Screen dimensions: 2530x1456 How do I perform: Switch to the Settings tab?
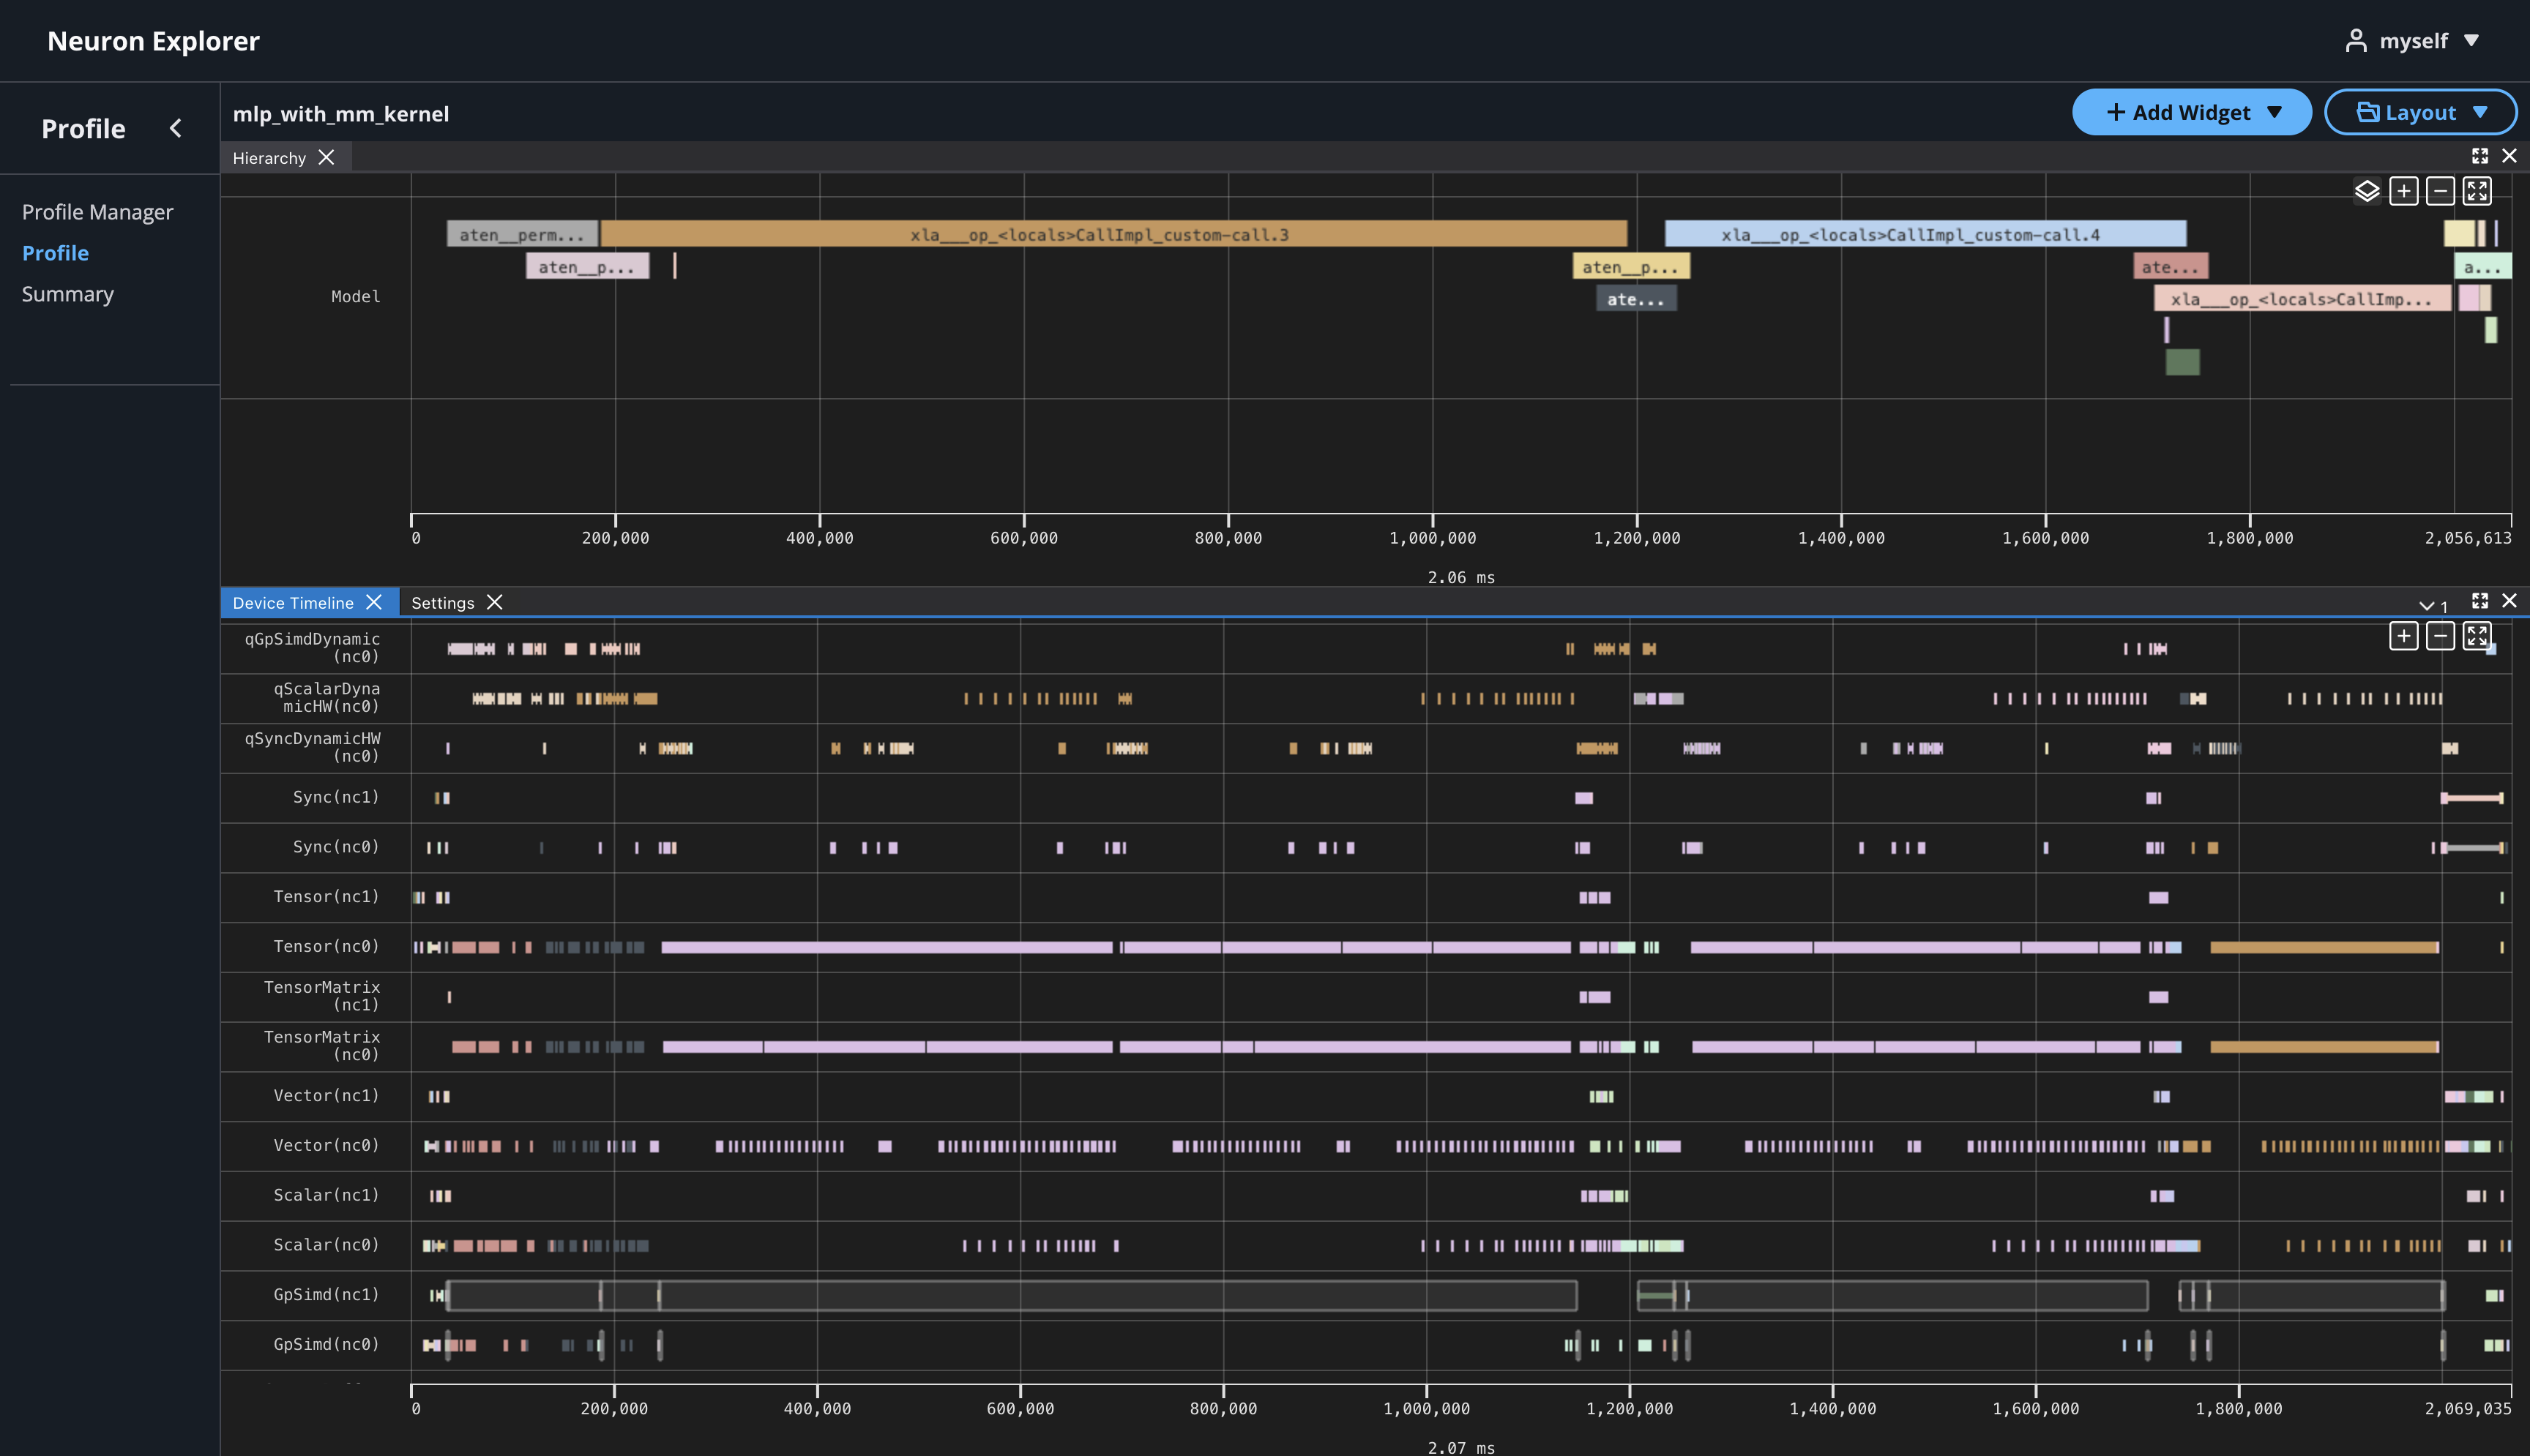tap(443, 602)
